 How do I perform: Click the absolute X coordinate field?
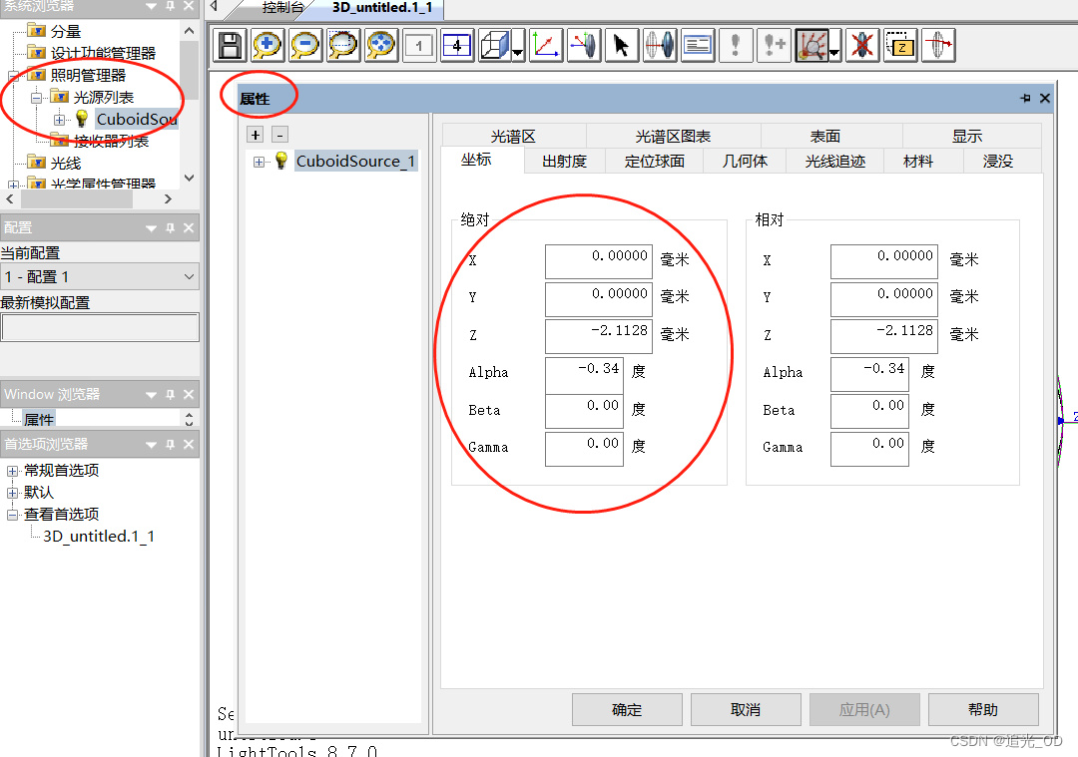tap(599, 261)
